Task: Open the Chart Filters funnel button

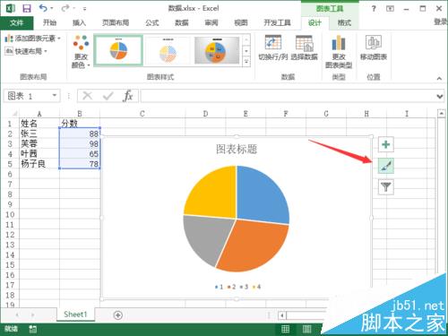Action: pos(385,187)
